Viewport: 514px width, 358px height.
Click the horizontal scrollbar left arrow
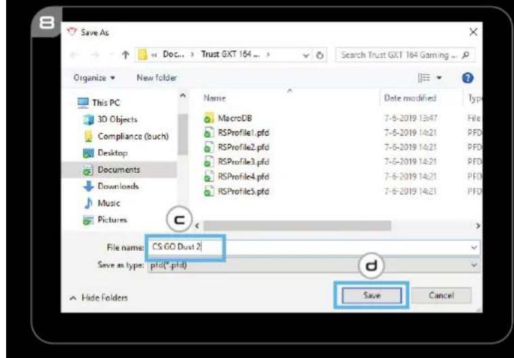(x=197, y=226)
